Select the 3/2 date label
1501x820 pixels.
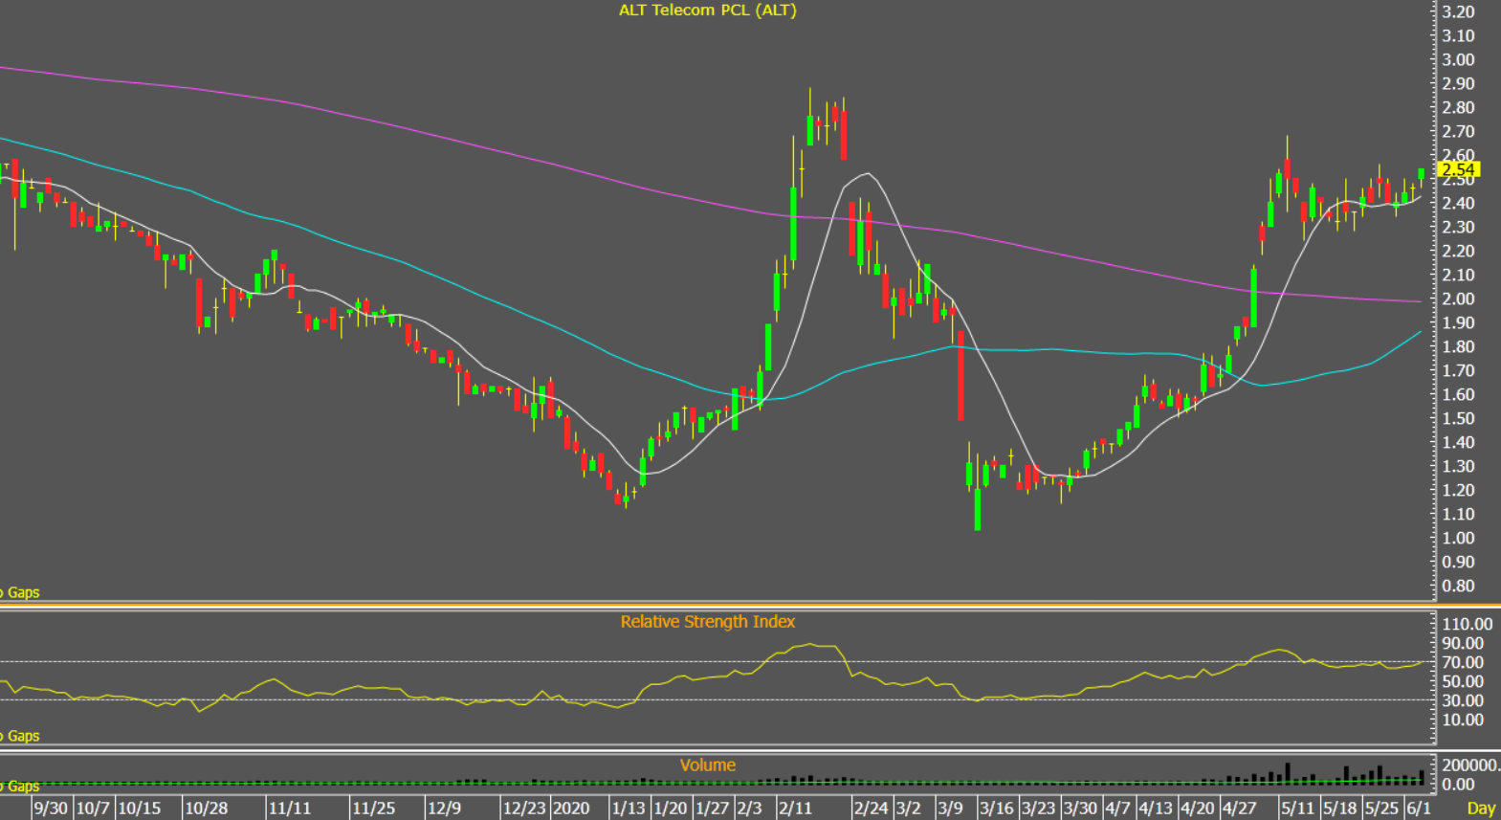click(x=909, y=809)
